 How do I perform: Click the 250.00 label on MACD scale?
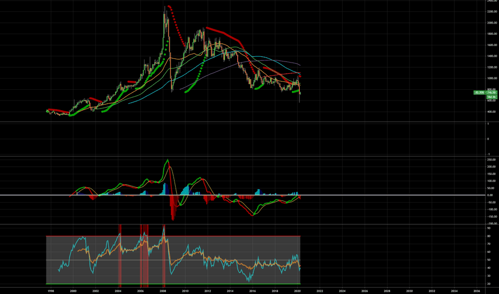(492, 160)
